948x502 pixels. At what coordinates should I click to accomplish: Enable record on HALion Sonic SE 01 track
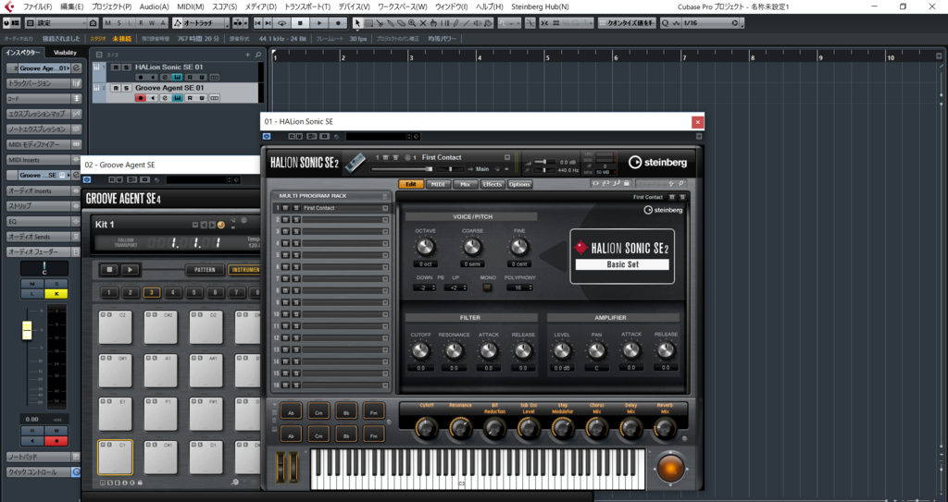[141, 78]
